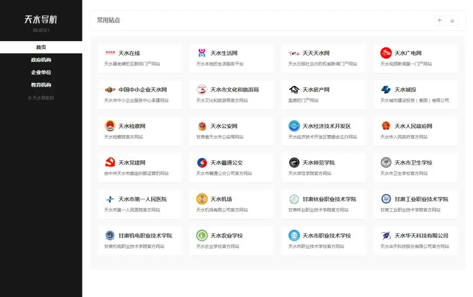The image size is (473, 297).
Task: Click the 天水导航 site title logo
Action: tap(41, 20)
